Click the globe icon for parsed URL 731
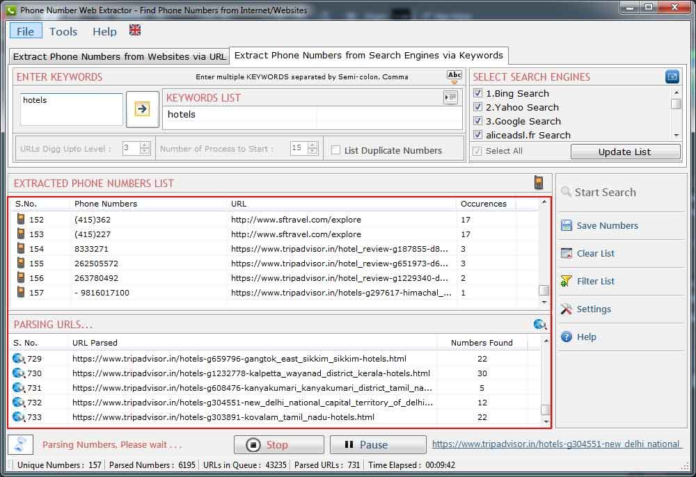 point(19,387)
